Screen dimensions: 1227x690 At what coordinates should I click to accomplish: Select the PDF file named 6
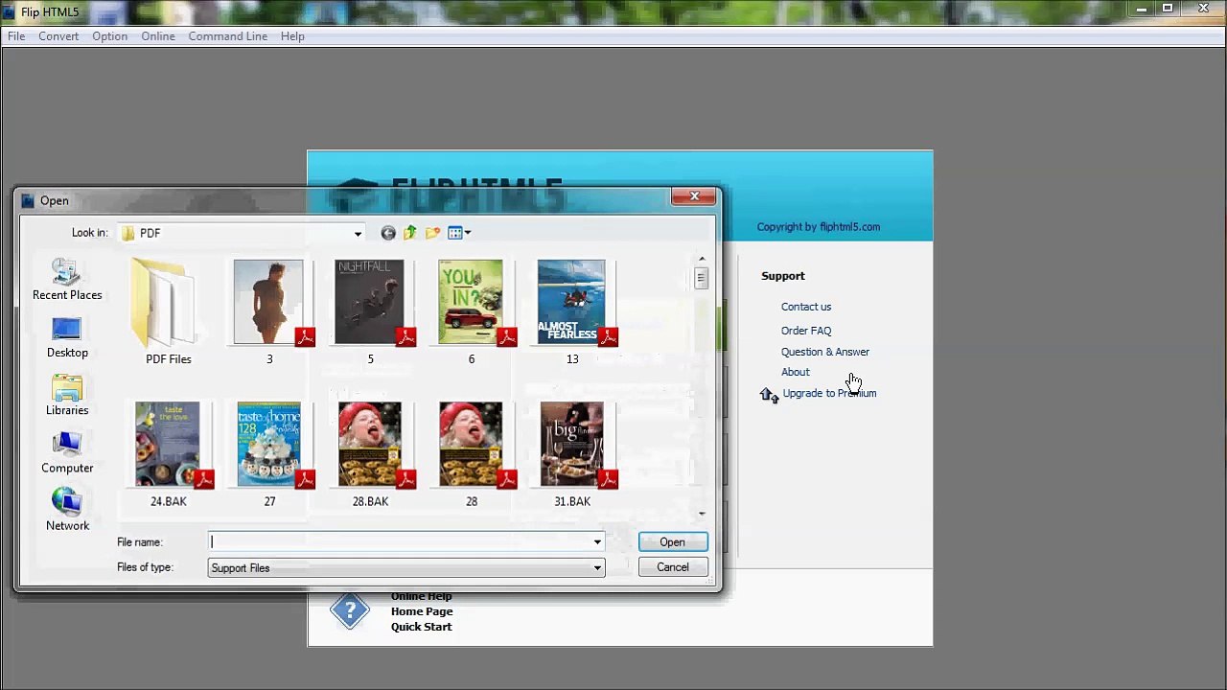(472, 311)
